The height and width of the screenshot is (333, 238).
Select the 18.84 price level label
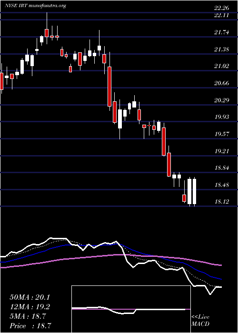221,168
